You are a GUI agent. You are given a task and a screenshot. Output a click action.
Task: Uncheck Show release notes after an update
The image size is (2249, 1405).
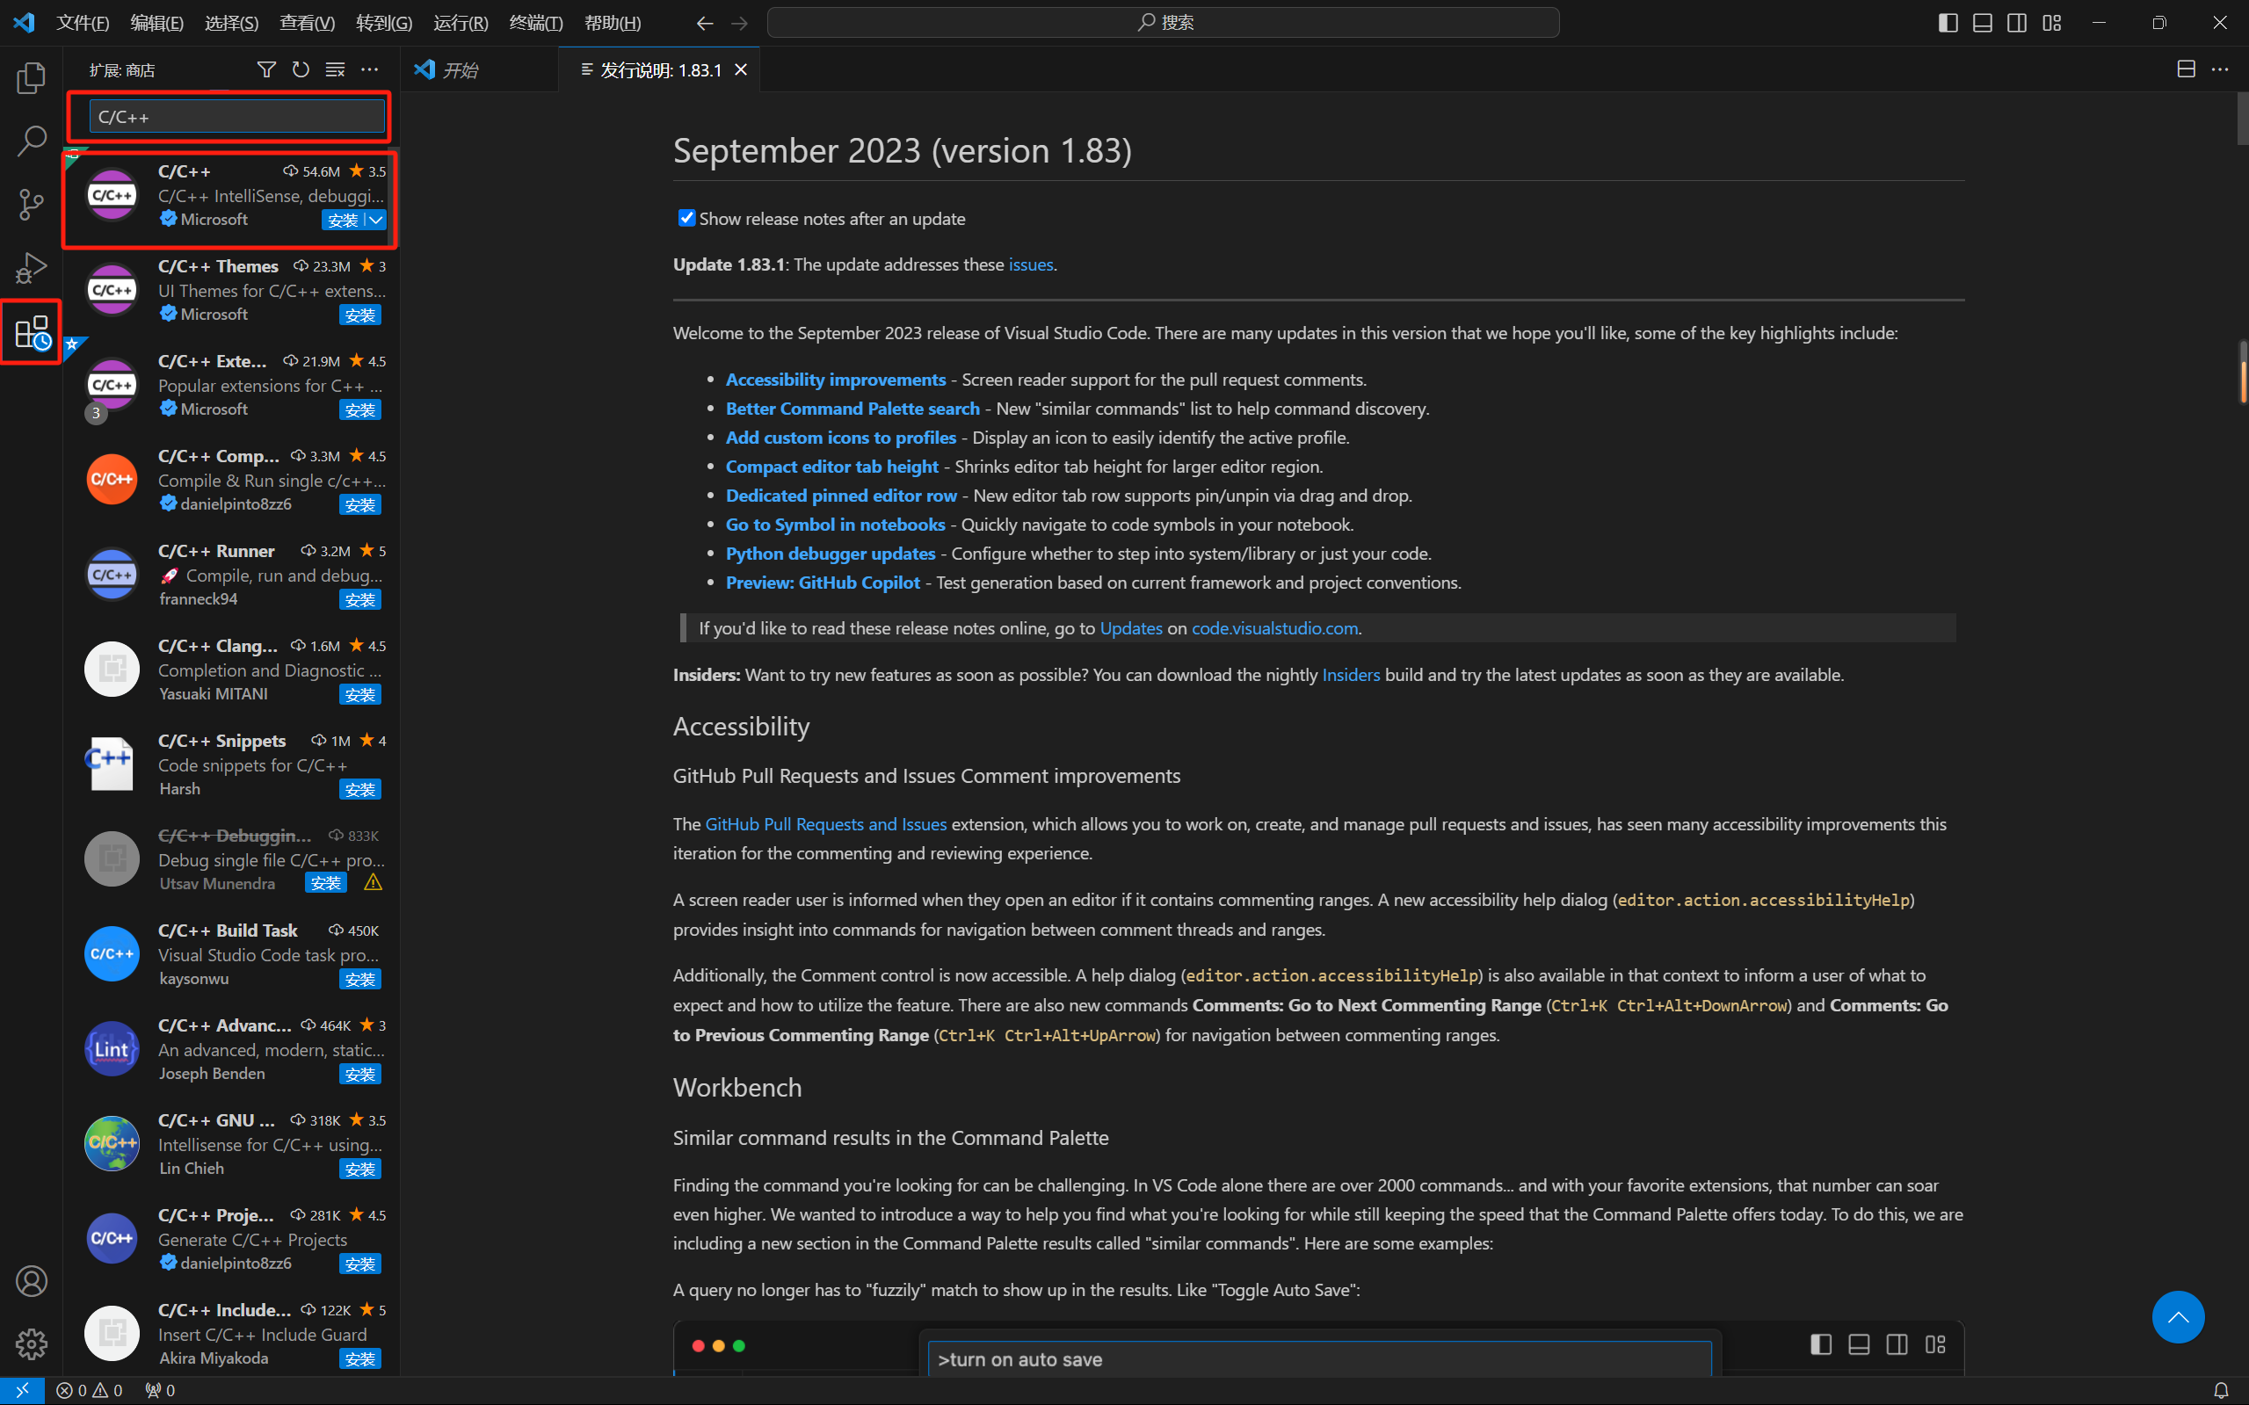point(686,219)
